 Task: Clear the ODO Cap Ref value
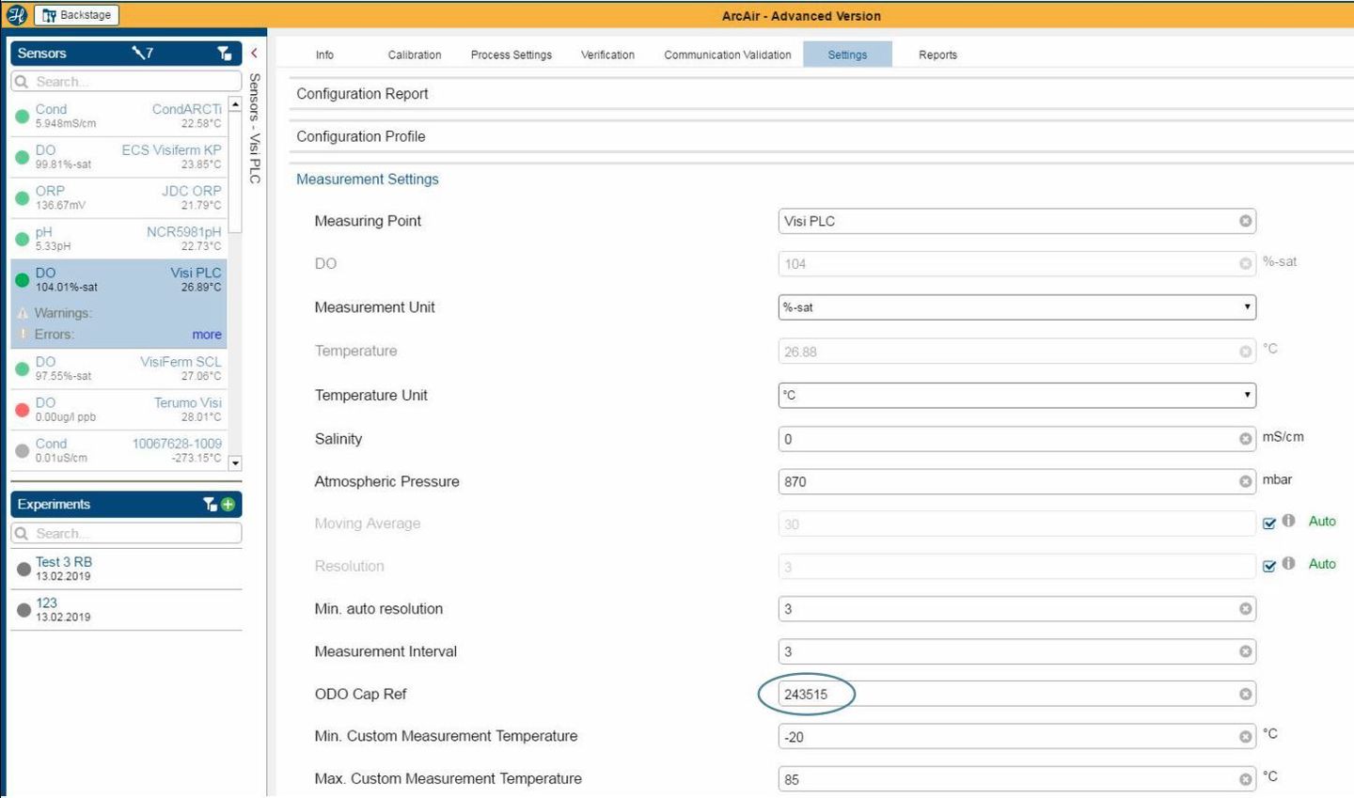click(x=1245, y=694)
